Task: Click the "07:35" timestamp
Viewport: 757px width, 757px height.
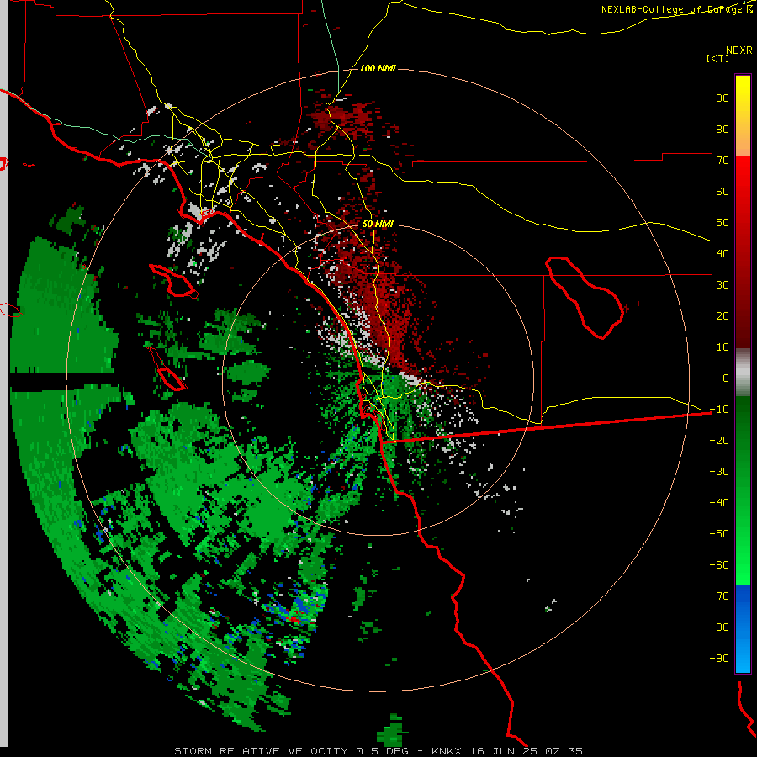Action: pyautogui.click(x=564, y=751)
